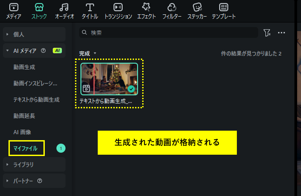301x196 pixels.
Task: Select 動画生成 in the sidebar
Action: pyautogui.click(x=24, y=67)
